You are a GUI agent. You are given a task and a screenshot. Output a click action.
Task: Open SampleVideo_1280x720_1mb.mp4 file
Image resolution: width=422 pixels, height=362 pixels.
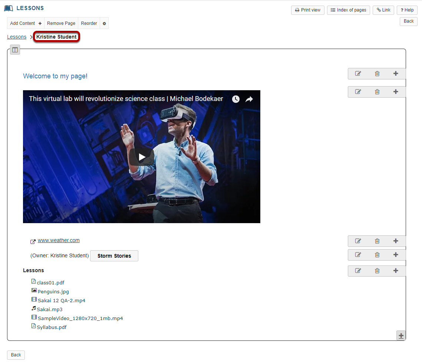pos(80,318)
